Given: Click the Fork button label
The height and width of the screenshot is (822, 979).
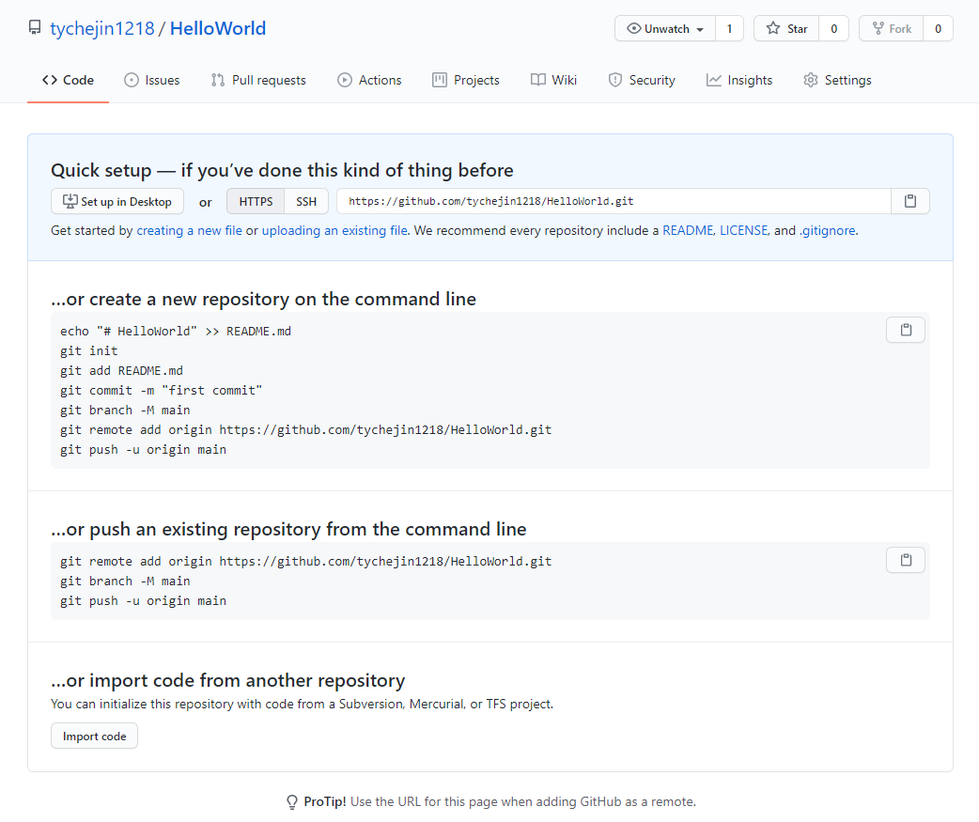Looking at the screenshot, I should 900,29.
